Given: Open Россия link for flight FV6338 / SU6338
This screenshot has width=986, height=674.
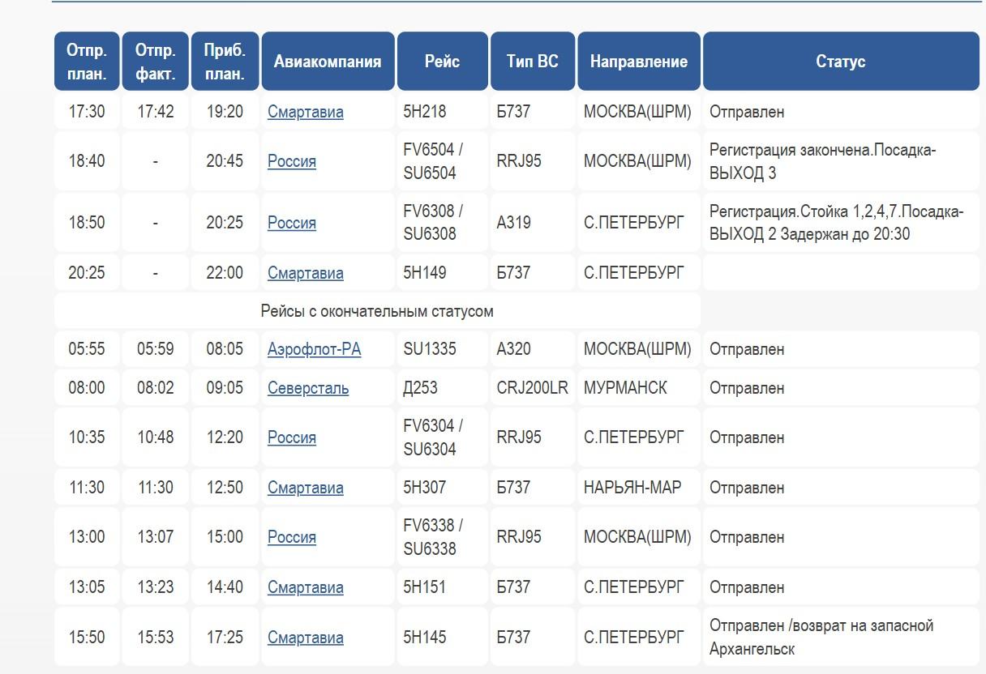Looking at the screenshot, I should tap(292, 537).
